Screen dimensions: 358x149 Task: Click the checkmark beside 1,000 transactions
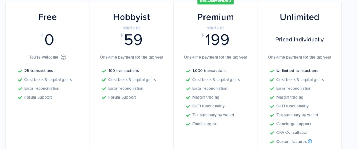tap(188, 71)
